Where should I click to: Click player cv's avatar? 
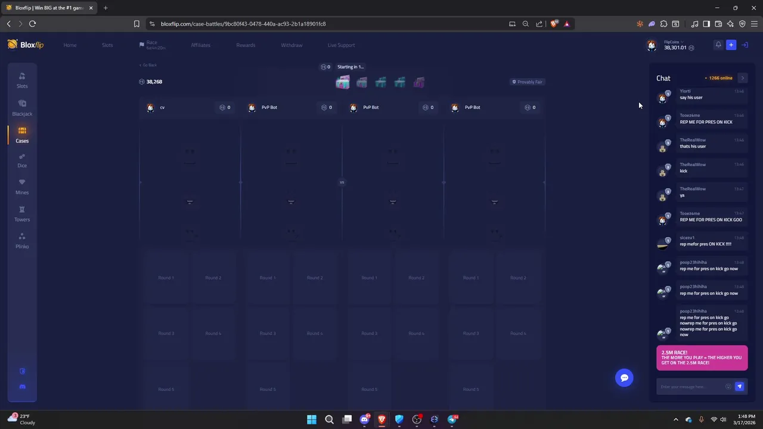(150, 107)
